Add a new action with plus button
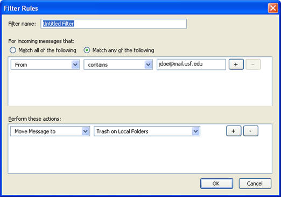281x197 pixels. (x=234, y=131)
